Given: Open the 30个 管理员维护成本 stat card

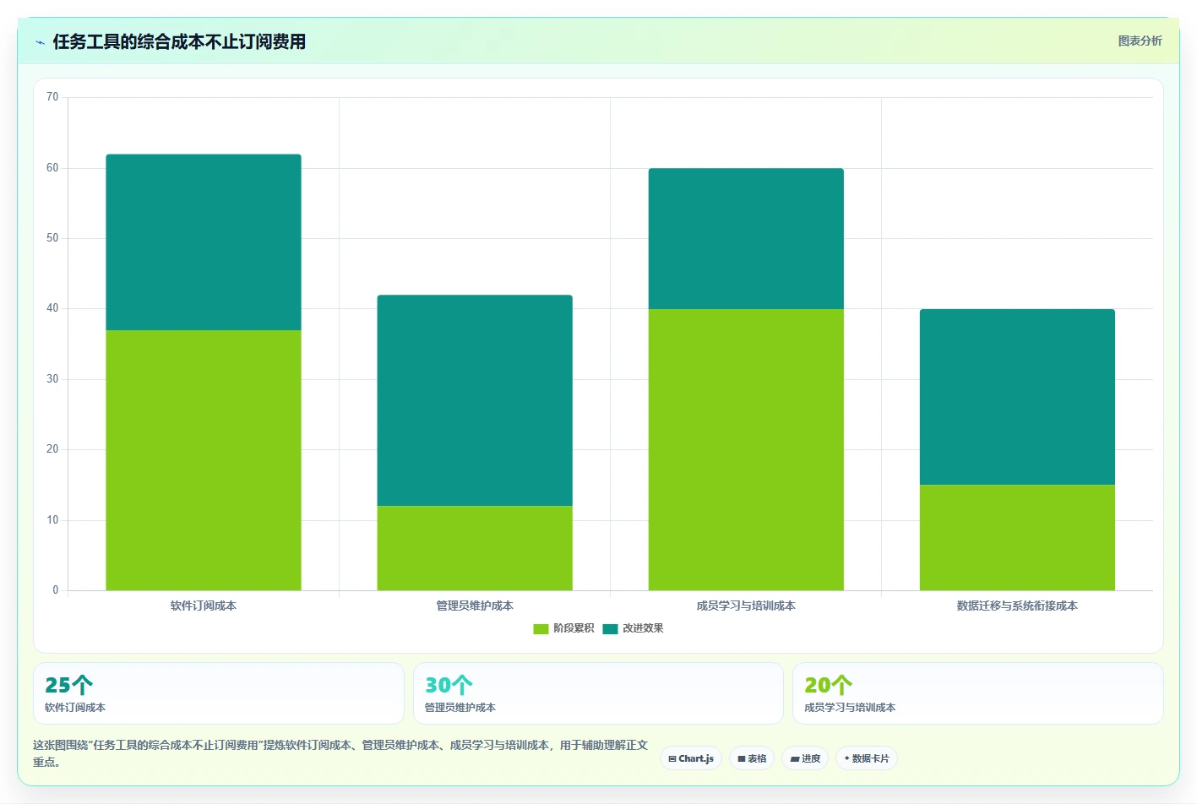Looking at the screenshot, I should (598, 693).
